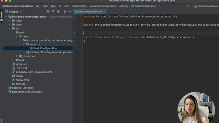This screenshot has height=123, width=219.
Task: Click the External Libraries icon
Action: coord(10,88)
